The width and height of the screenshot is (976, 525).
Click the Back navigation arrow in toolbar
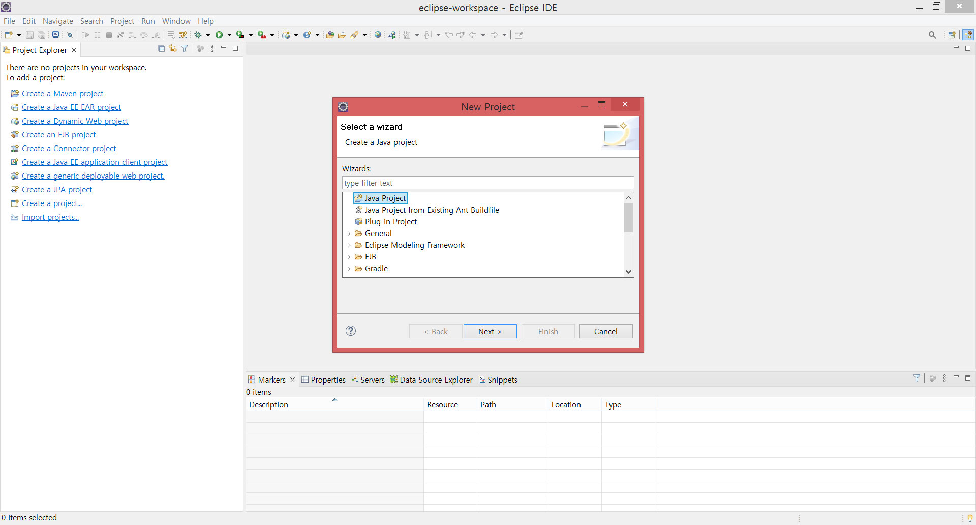pyautogui.click(x=473, y=35)
